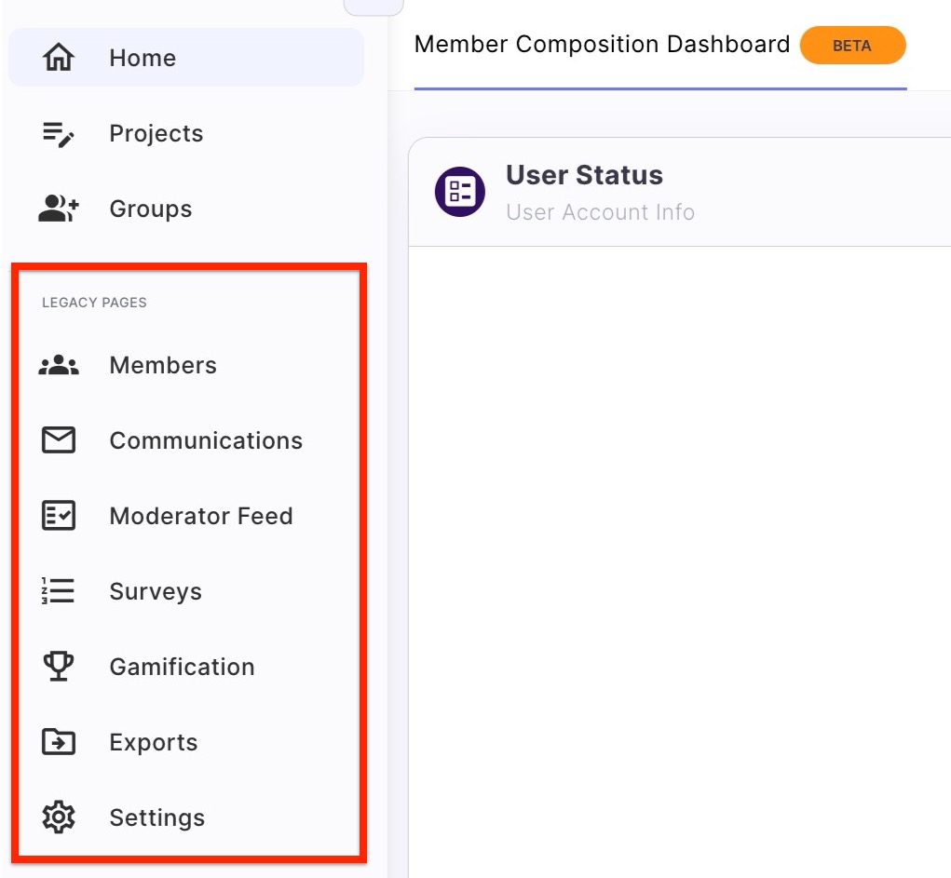
Task: Click the Gamification trophy icon
Action: (x=59, y=667)
